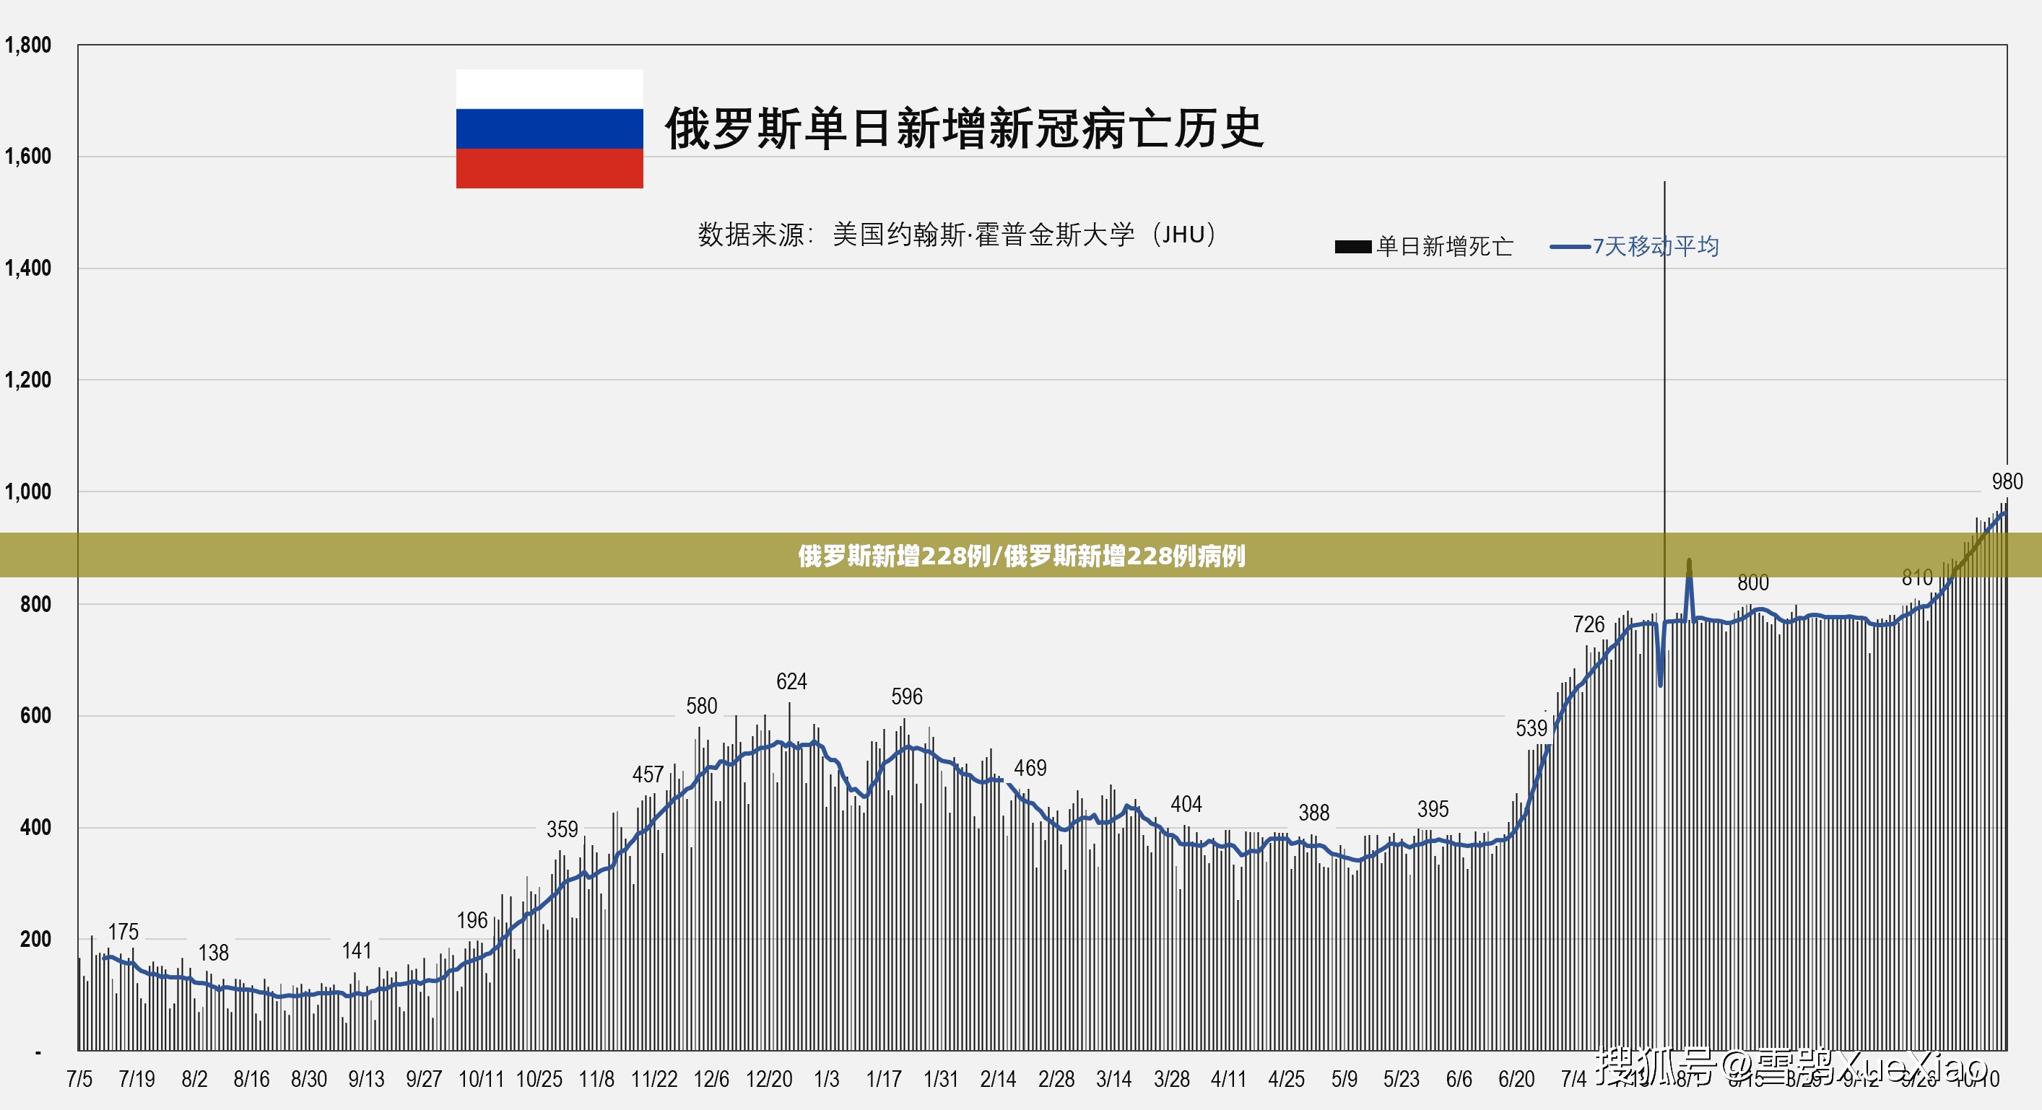
Task: Click the banner text 俄罗斯新增228例
Action: coord(894,556)
